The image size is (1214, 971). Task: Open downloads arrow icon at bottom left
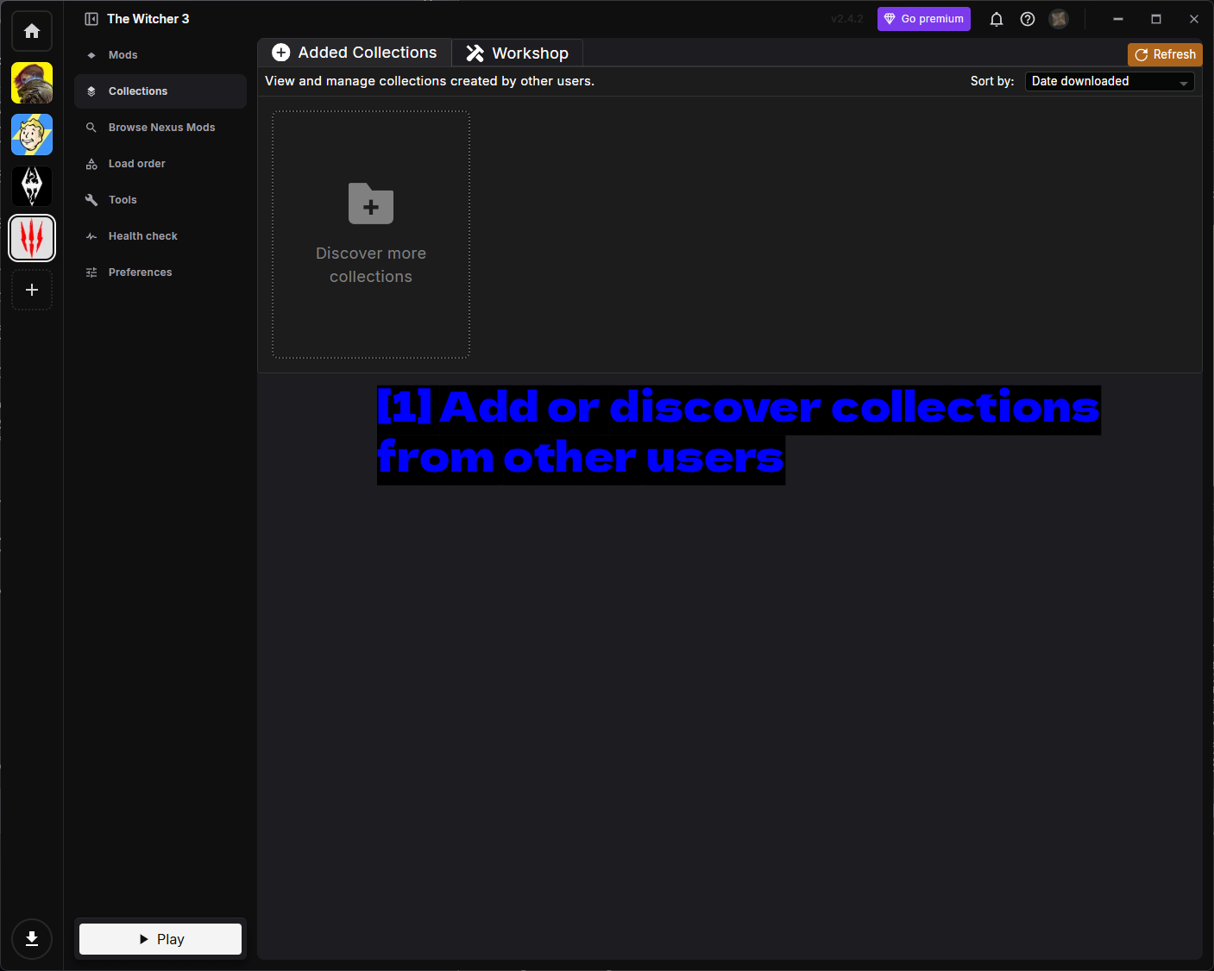click(32, 939)
